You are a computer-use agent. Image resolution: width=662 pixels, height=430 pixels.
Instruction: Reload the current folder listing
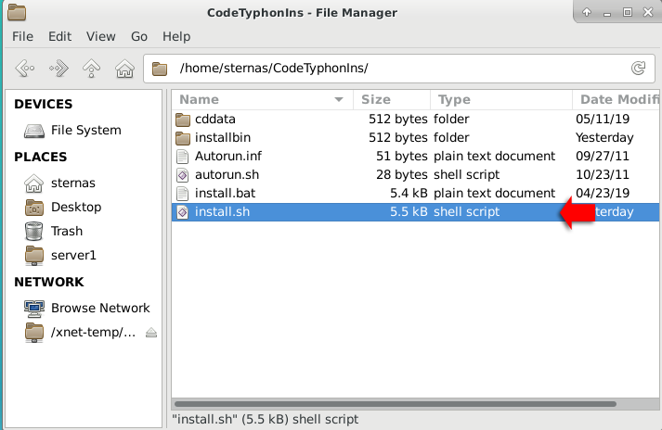[638, 68]
